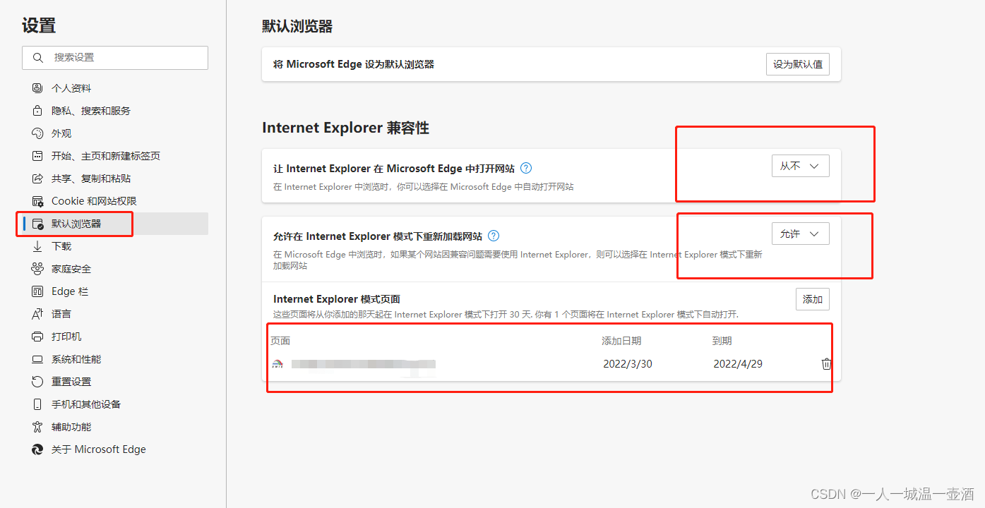Select 外观 in the settings sidebar
Image resolution: width=985 pixels, height=508 pixels.
pyautogui.click(x=114, y=133)
